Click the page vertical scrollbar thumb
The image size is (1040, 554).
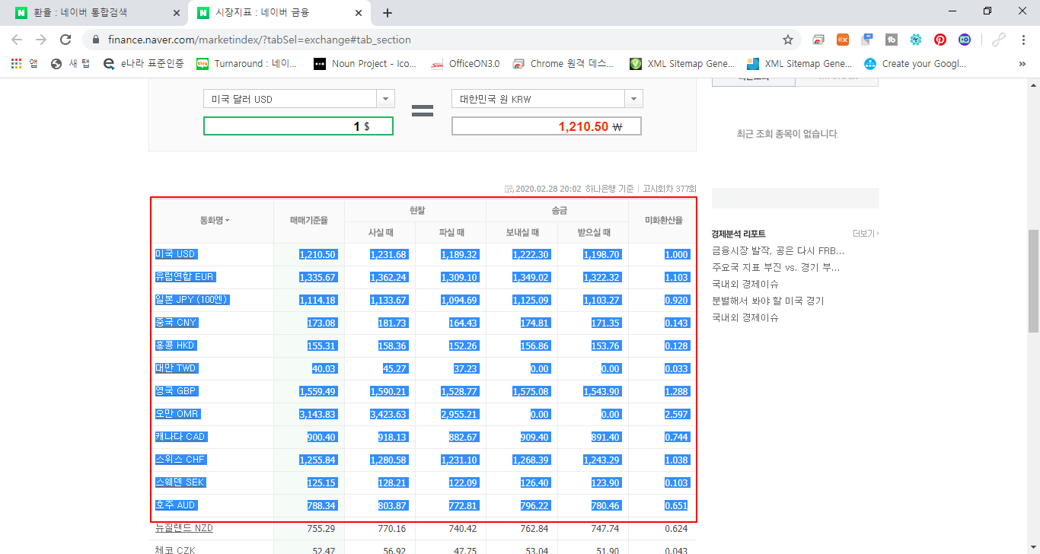pyautogui.click(x=1033, y=281)
